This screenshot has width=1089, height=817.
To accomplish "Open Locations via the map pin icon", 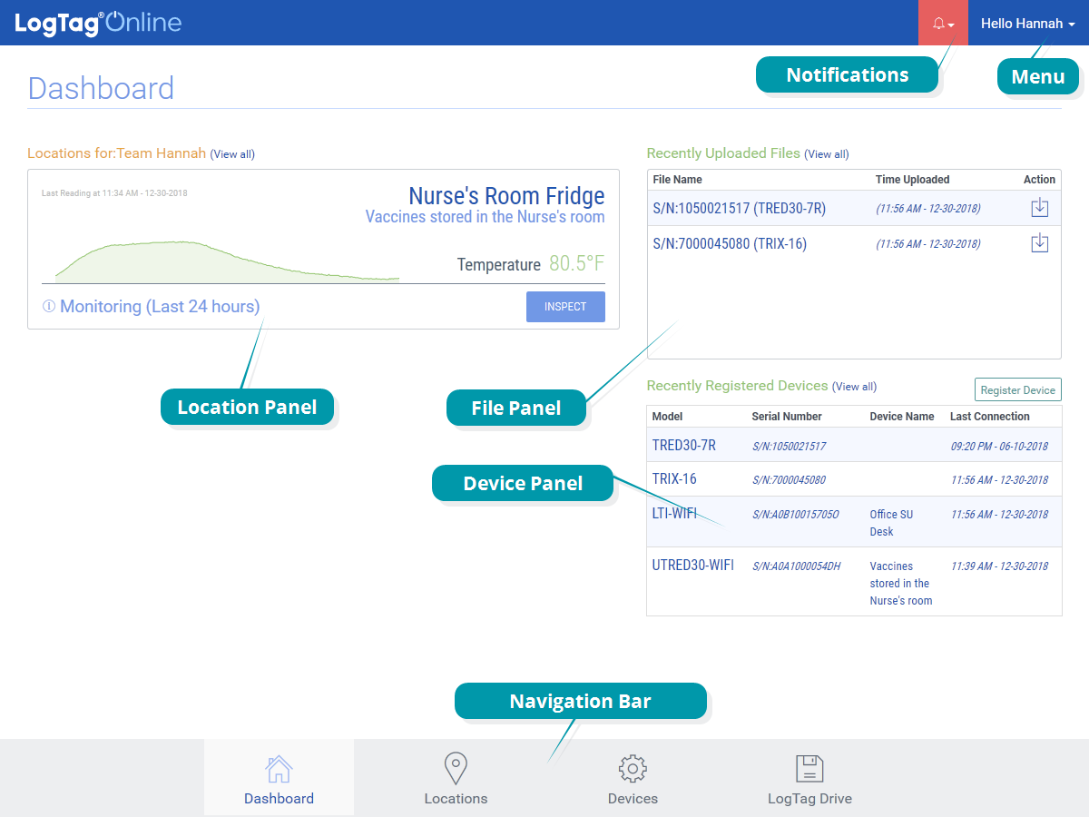I will pyautogui.click(x=456, y=769).
